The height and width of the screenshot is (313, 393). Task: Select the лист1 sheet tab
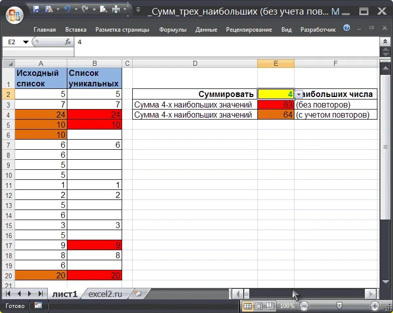(x=64, y=294)
